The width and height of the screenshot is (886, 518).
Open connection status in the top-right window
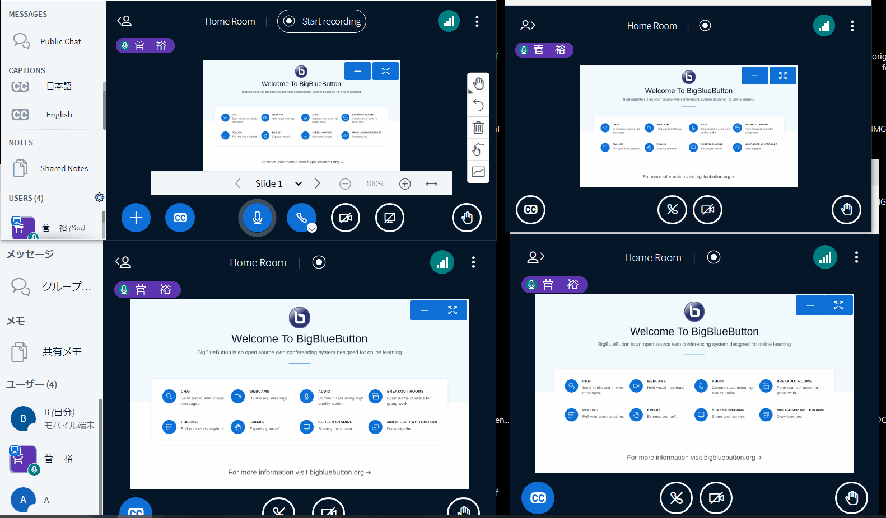coord(824,25)
